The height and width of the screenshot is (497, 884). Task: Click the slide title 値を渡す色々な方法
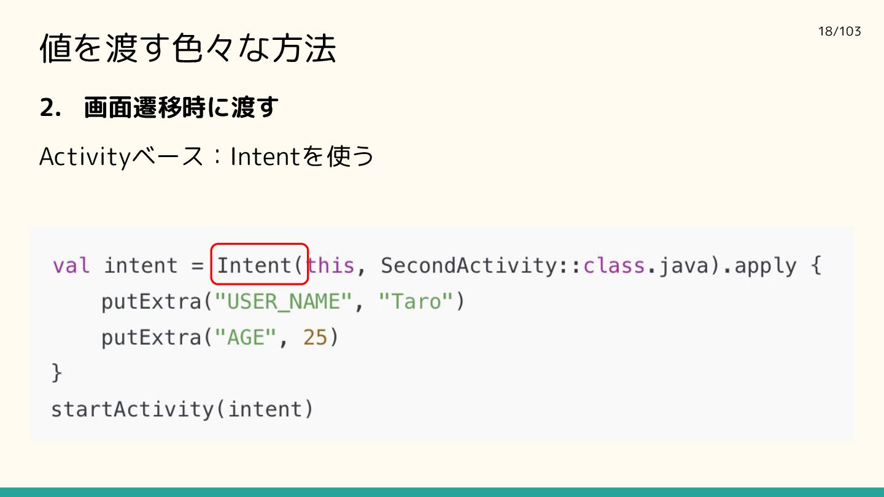(188, 49)
